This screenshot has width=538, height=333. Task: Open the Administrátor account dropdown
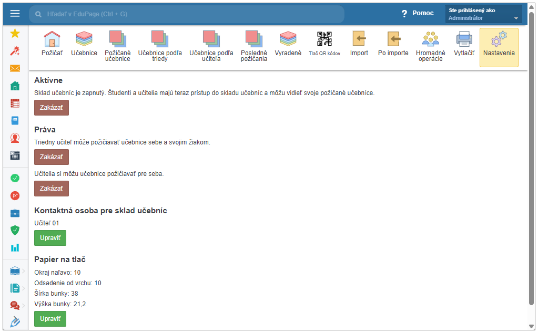pyautogui.click(x=483, y=14)
